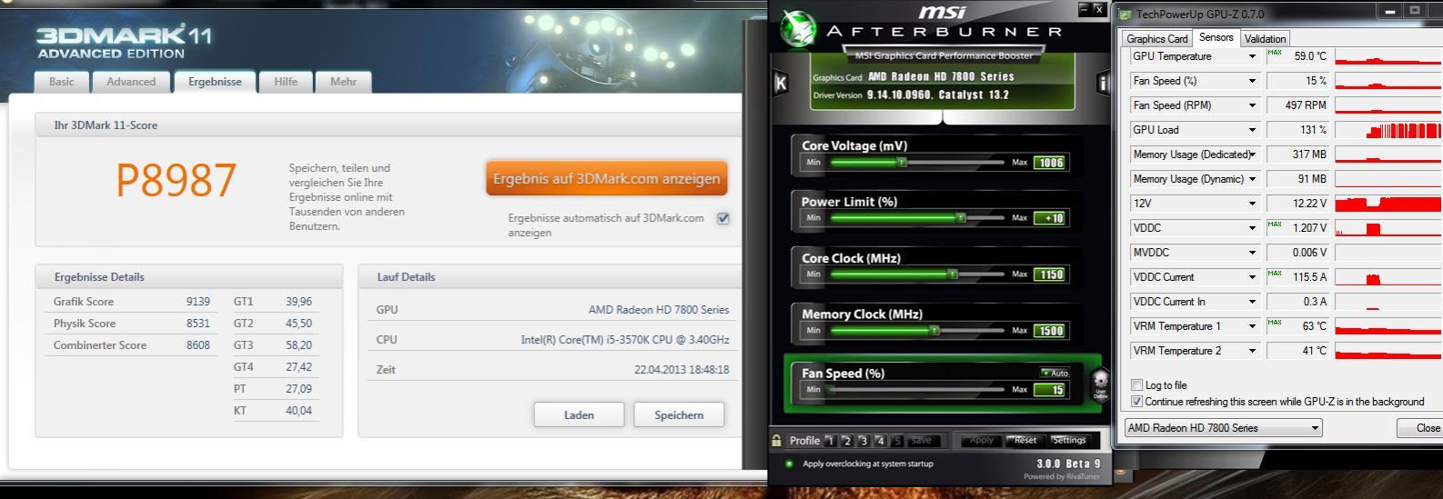
Task: Select the Ergebnisse tab in 3DMark
Action: pyautogui.click(x=215, y=82)
